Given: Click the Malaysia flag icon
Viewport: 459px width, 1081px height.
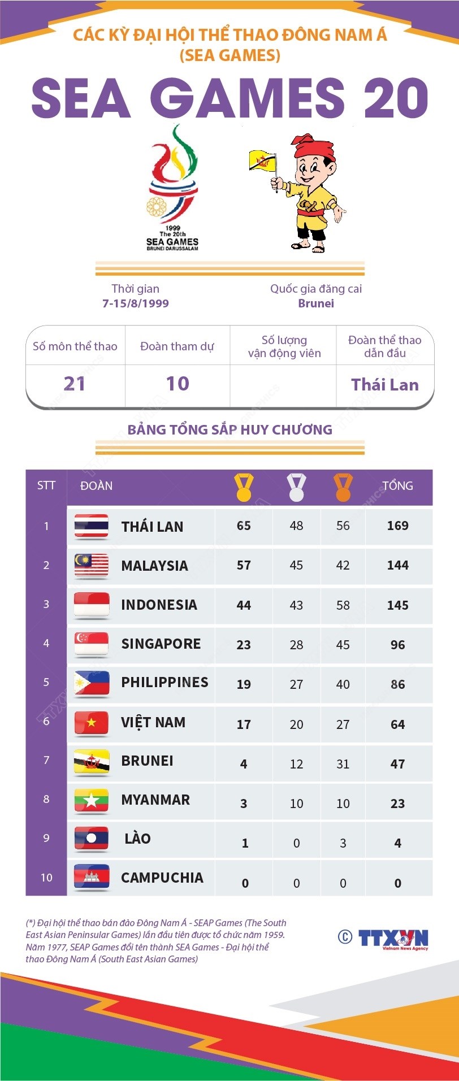Looking at the screenshot, I should tap(91, 565).
